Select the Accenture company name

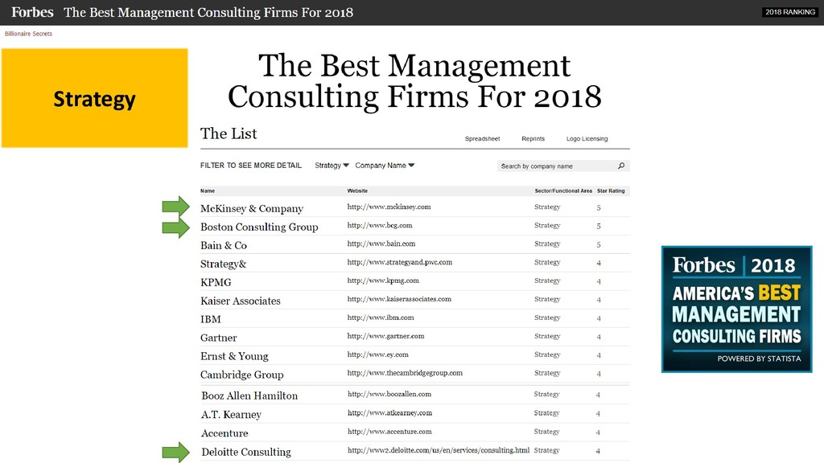pyautogui.click(x=225, y=433)
